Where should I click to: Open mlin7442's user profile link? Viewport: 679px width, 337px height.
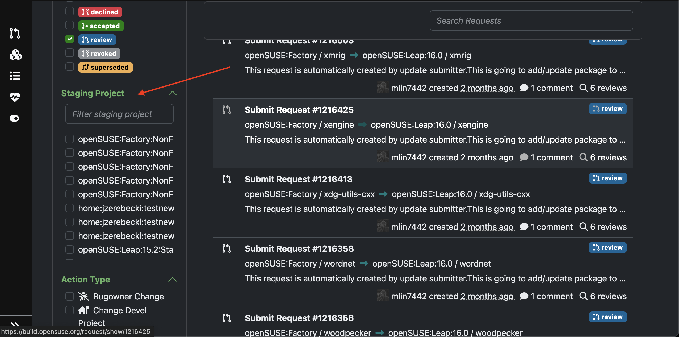point(409,157)
